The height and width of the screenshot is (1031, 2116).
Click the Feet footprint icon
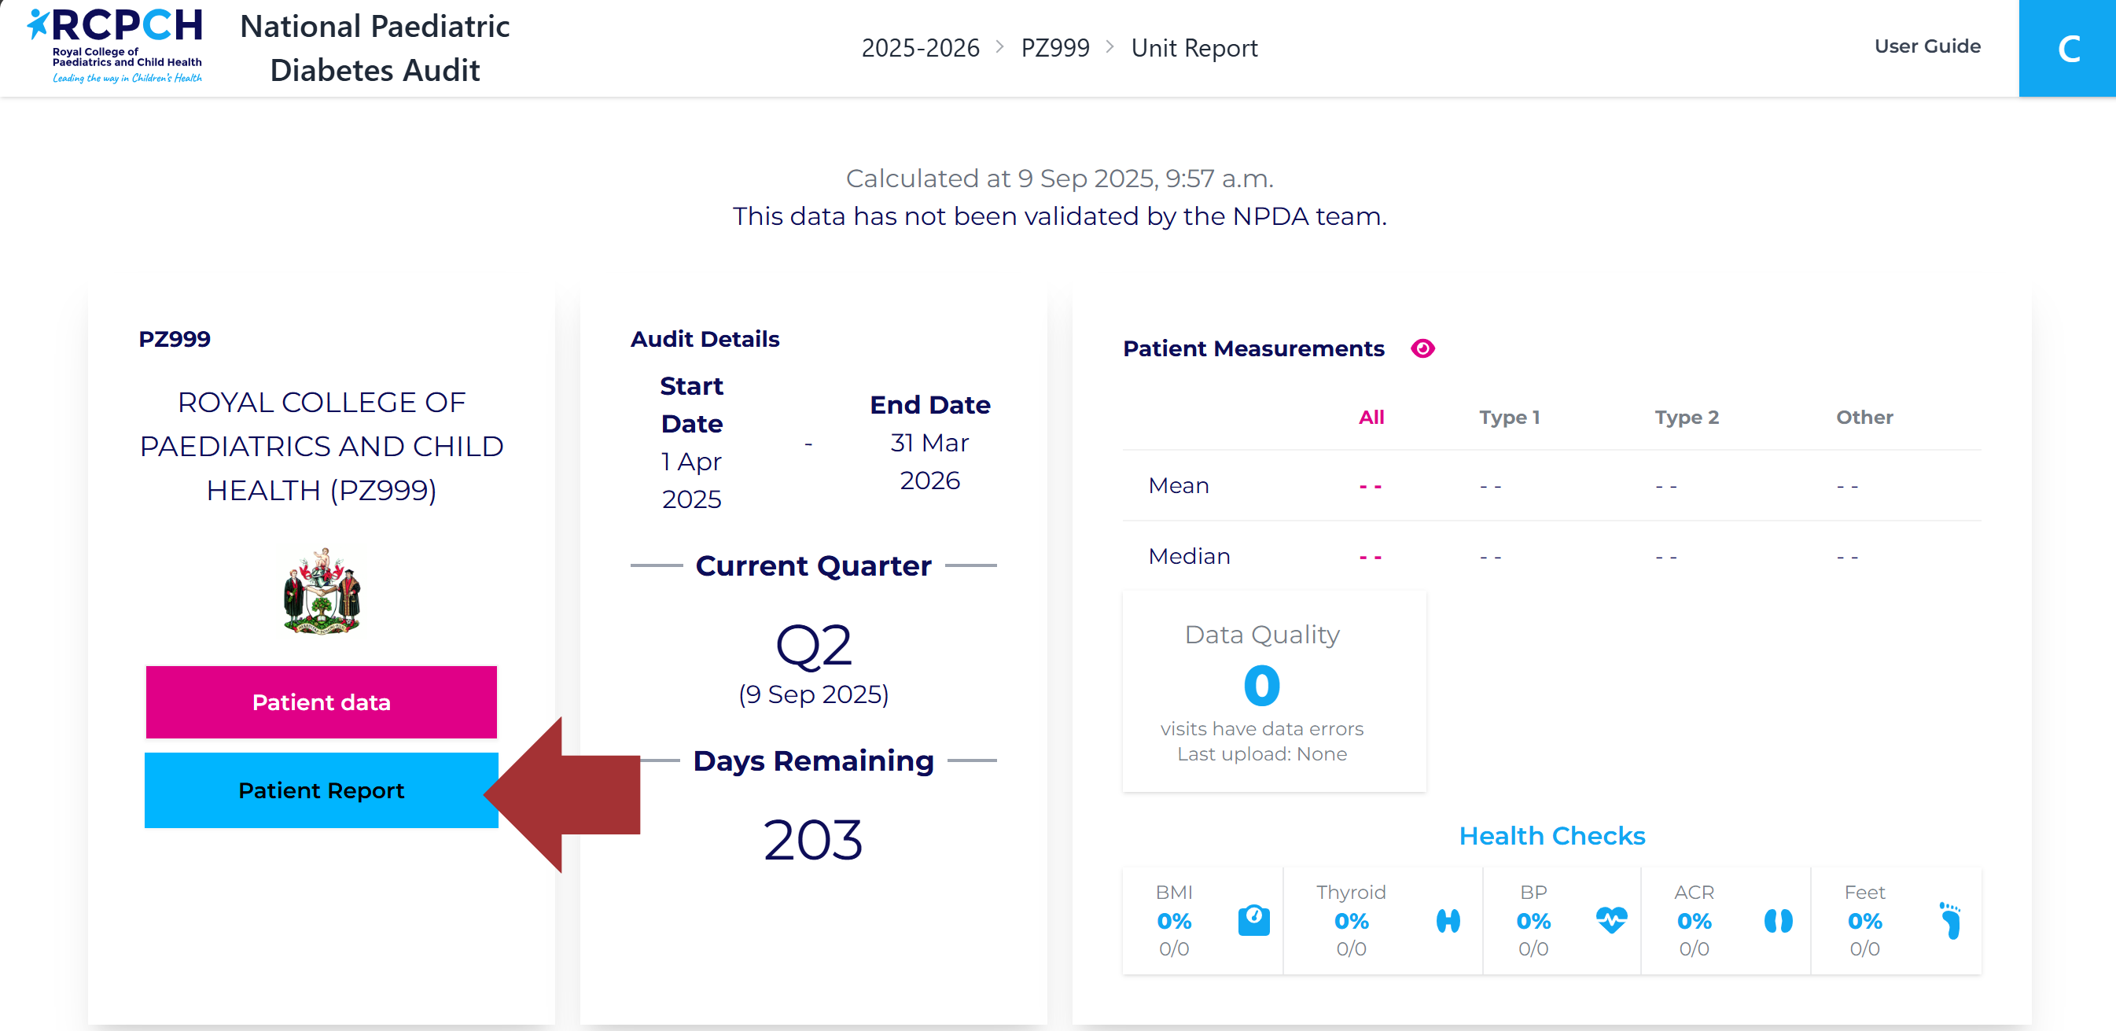click(x=1950, y=920)
